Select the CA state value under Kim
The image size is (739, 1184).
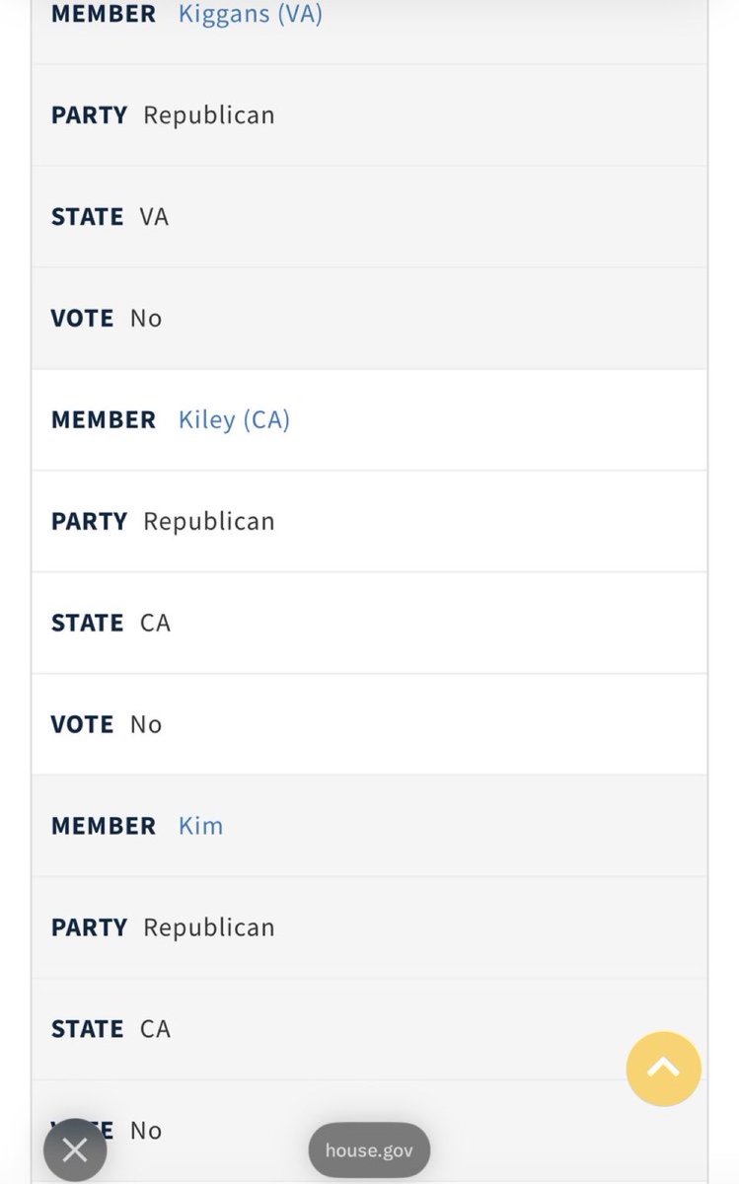point(155,1029)
